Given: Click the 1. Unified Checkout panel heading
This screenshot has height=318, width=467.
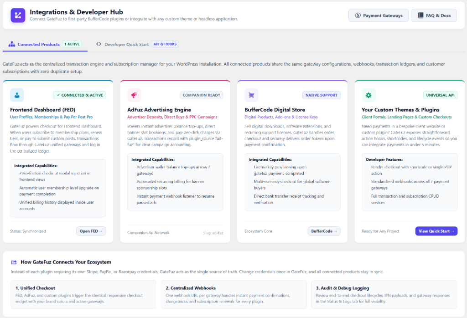Looking at the screenshot, I should click(35, 288).
